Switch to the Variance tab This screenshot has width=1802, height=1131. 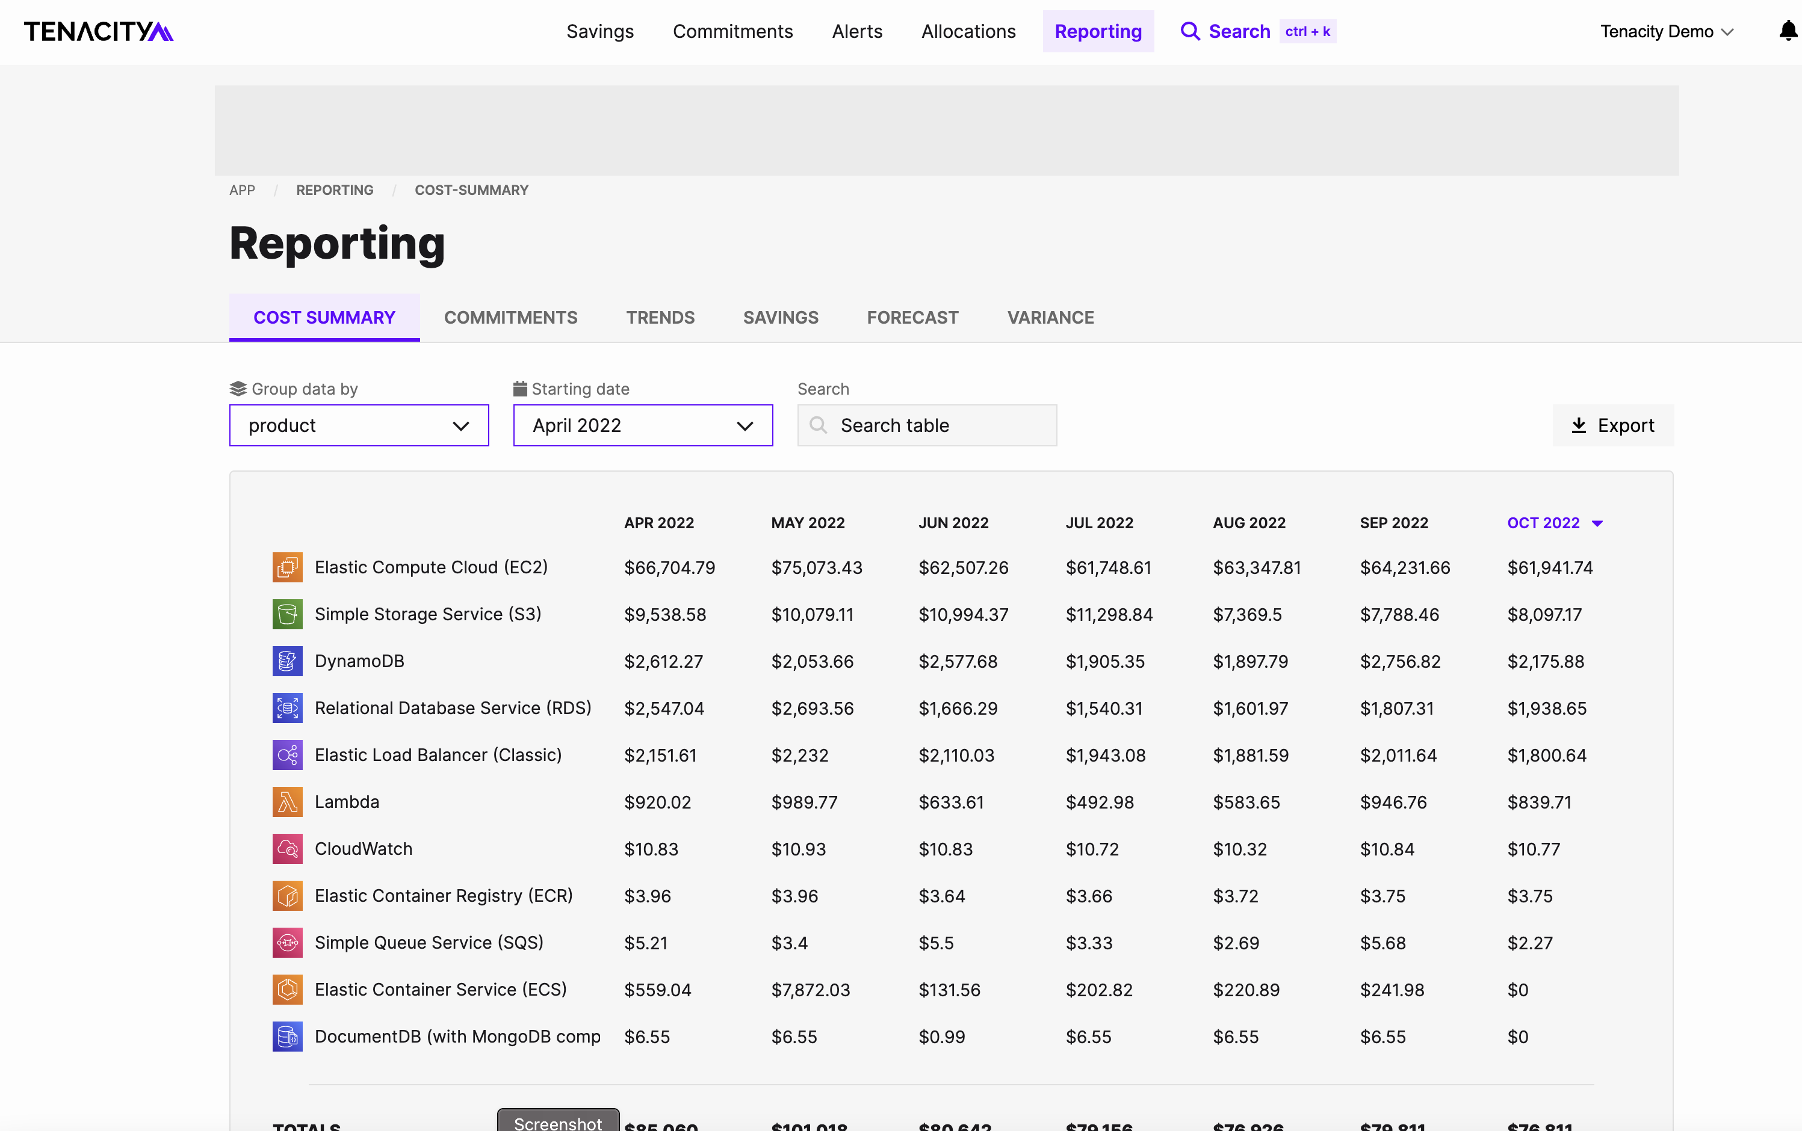[x=1051, y=317]
